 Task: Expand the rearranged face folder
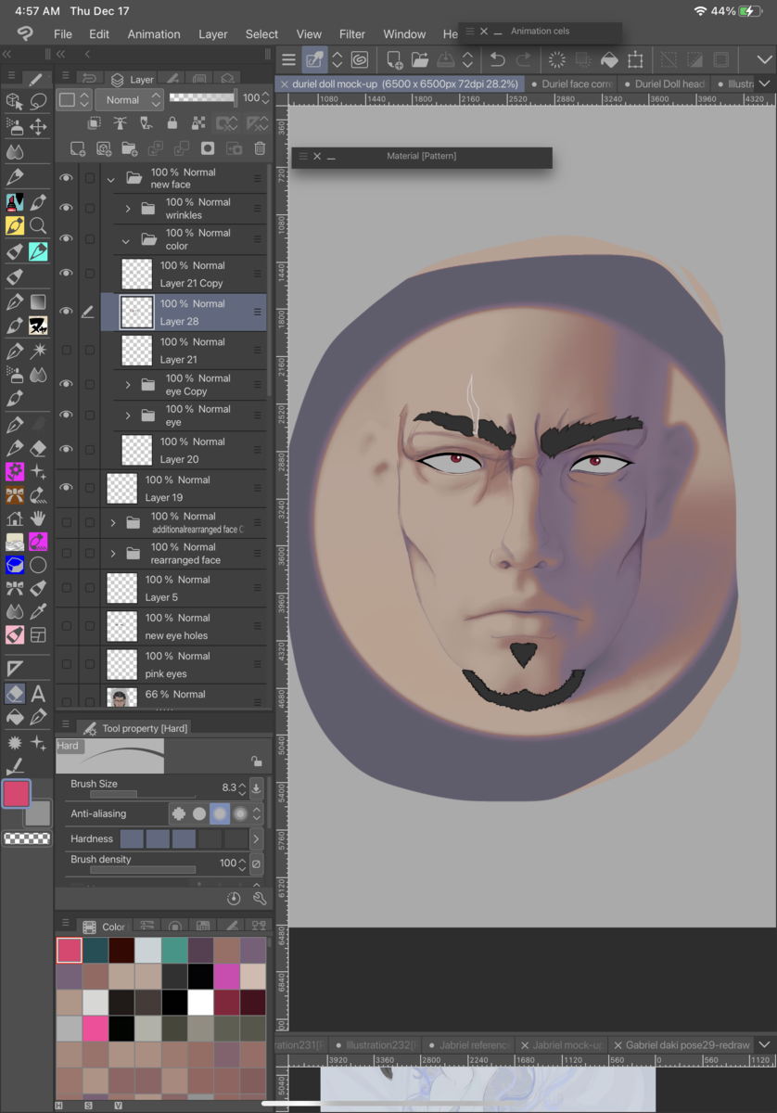(x=113, y=554)
